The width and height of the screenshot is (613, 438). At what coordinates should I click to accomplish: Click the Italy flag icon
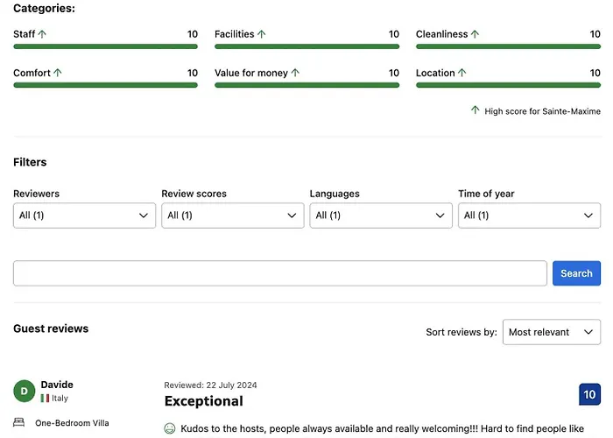[45, 399]
